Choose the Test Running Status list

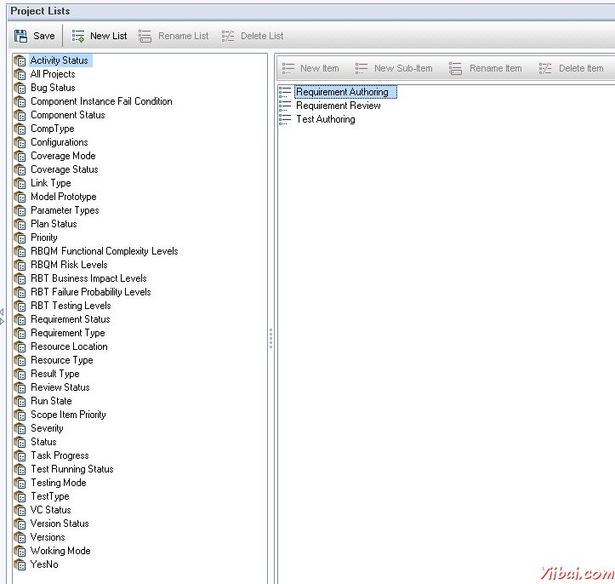click(x=71, y=469)
